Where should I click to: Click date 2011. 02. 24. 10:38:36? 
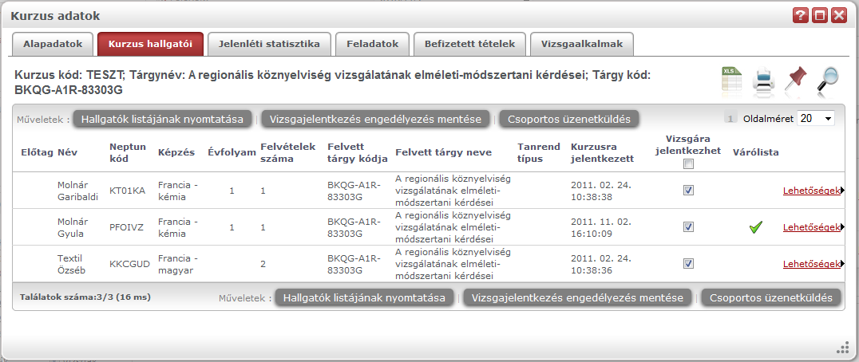(x=600, y=264)
